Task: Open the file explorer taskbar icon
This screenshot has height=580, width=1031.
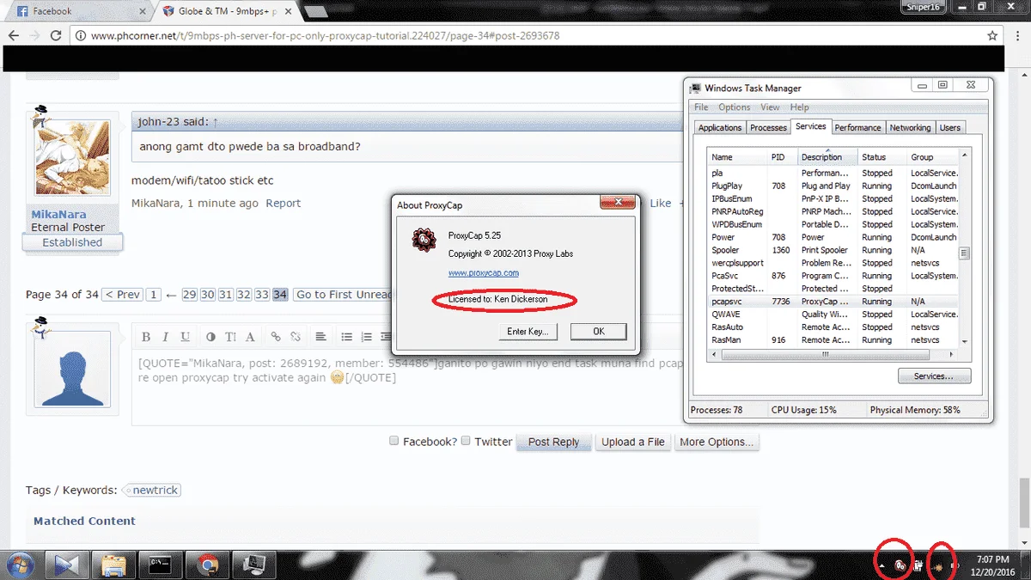Action: pos(113,565)
